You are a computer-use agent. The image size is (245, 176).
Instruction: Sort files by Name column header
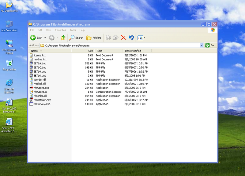[x=50, y=51]
